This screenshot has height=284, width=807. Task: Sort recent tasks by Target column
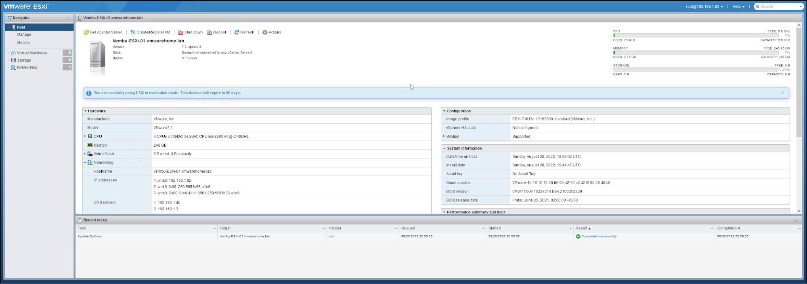225,228
